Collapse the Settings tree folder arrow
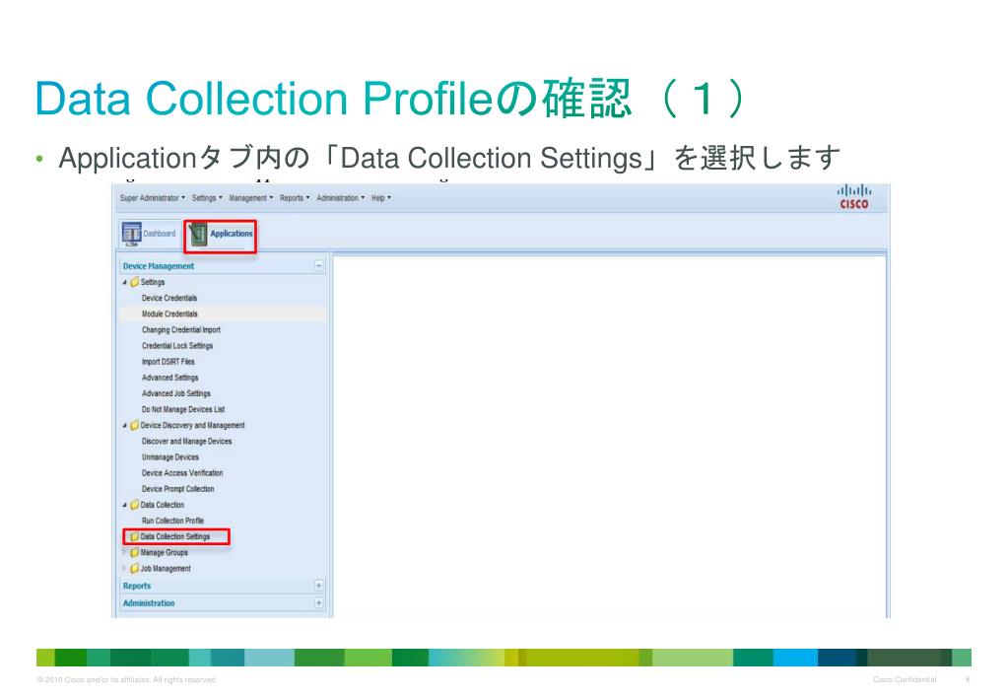The image size is (1008, 698). [125, 282]
